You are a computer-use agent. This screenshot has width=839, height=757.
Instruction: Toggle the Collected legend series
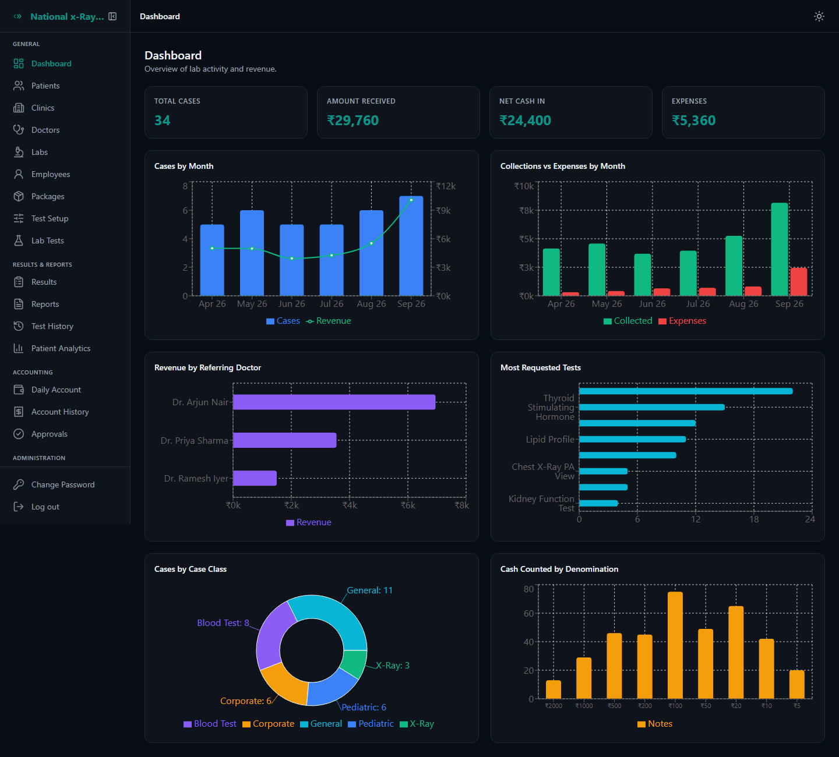coord(628,321)
